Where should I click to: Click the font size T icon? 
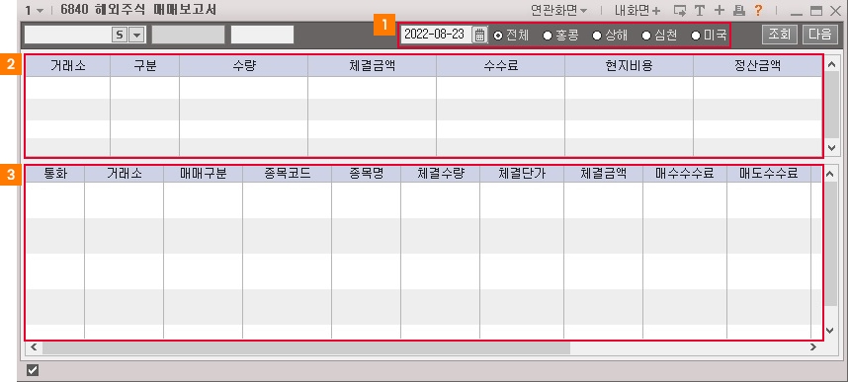click(700, 10)
